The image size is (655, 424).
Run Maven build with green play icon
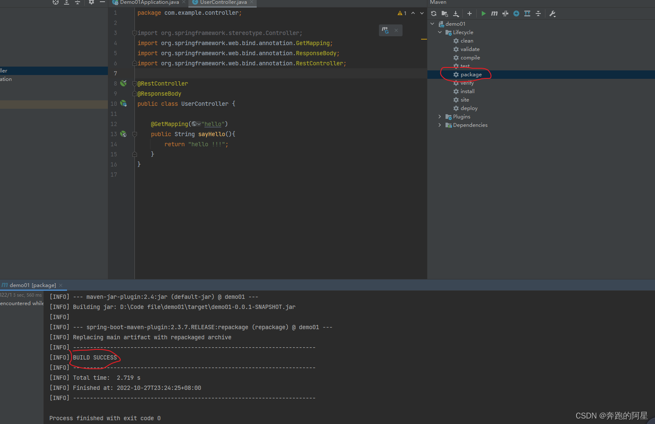coord(483,13)
